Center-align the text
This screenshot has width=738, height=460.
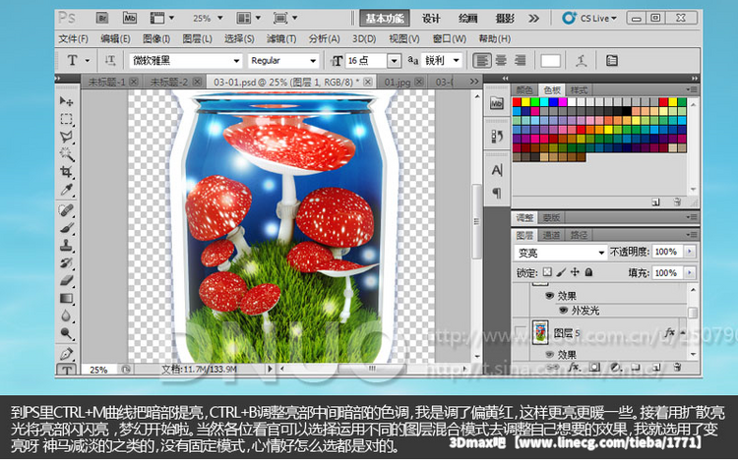(x=501, y=60)
